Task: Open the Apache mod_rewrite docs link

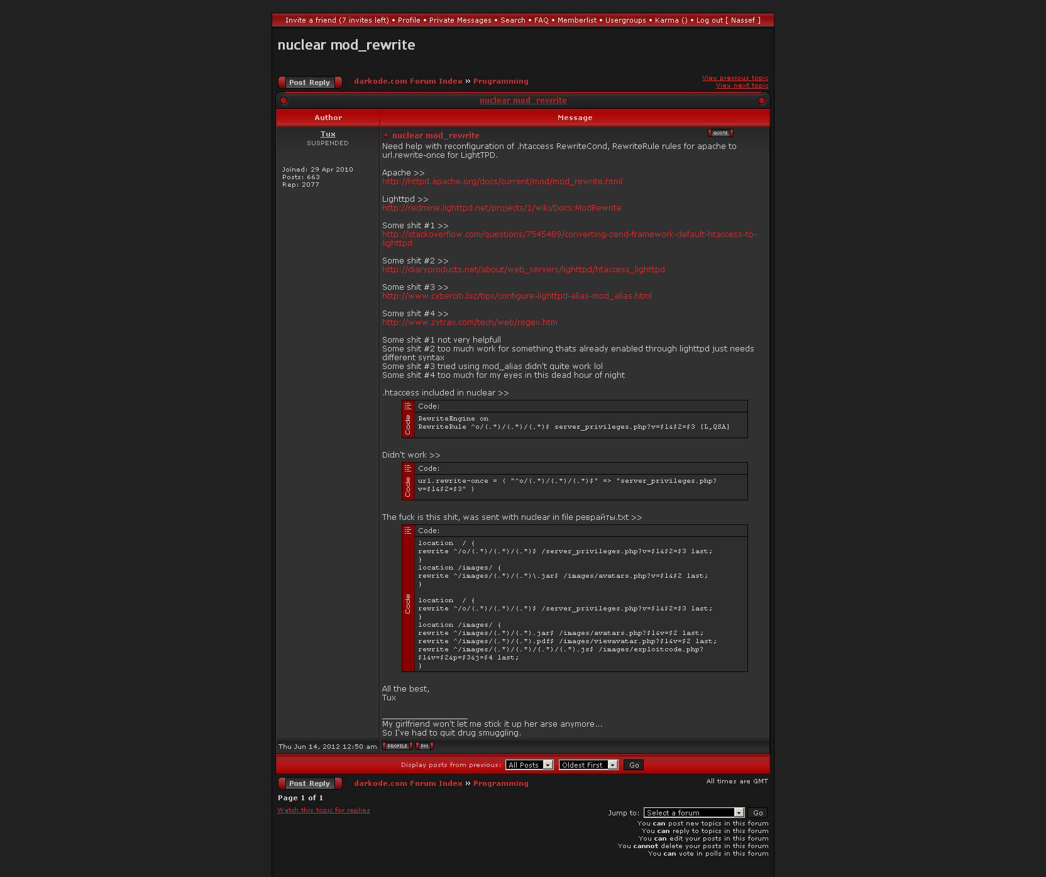Action: (x=502, y=182)
